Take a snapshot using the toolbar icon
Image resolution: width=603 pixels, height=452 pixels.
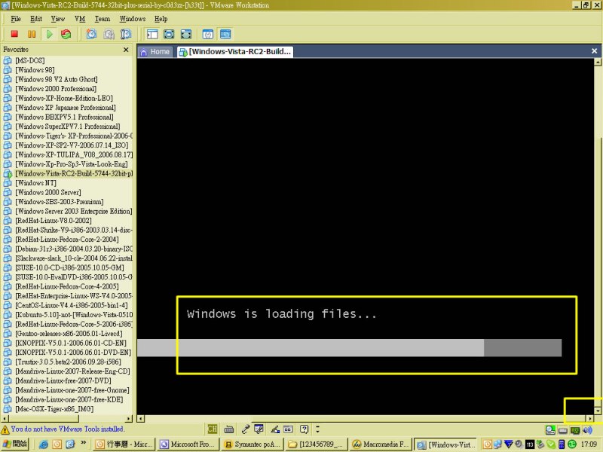91,34
